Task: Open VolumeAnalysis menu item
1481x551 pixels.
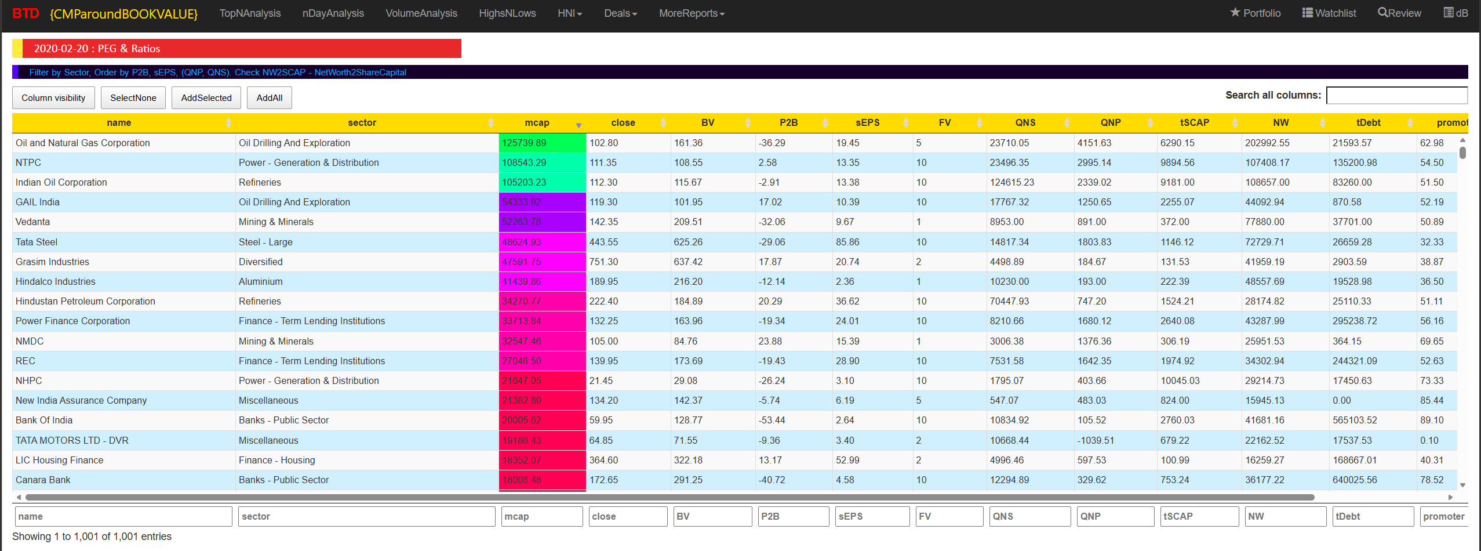Action: pos(421,13)
